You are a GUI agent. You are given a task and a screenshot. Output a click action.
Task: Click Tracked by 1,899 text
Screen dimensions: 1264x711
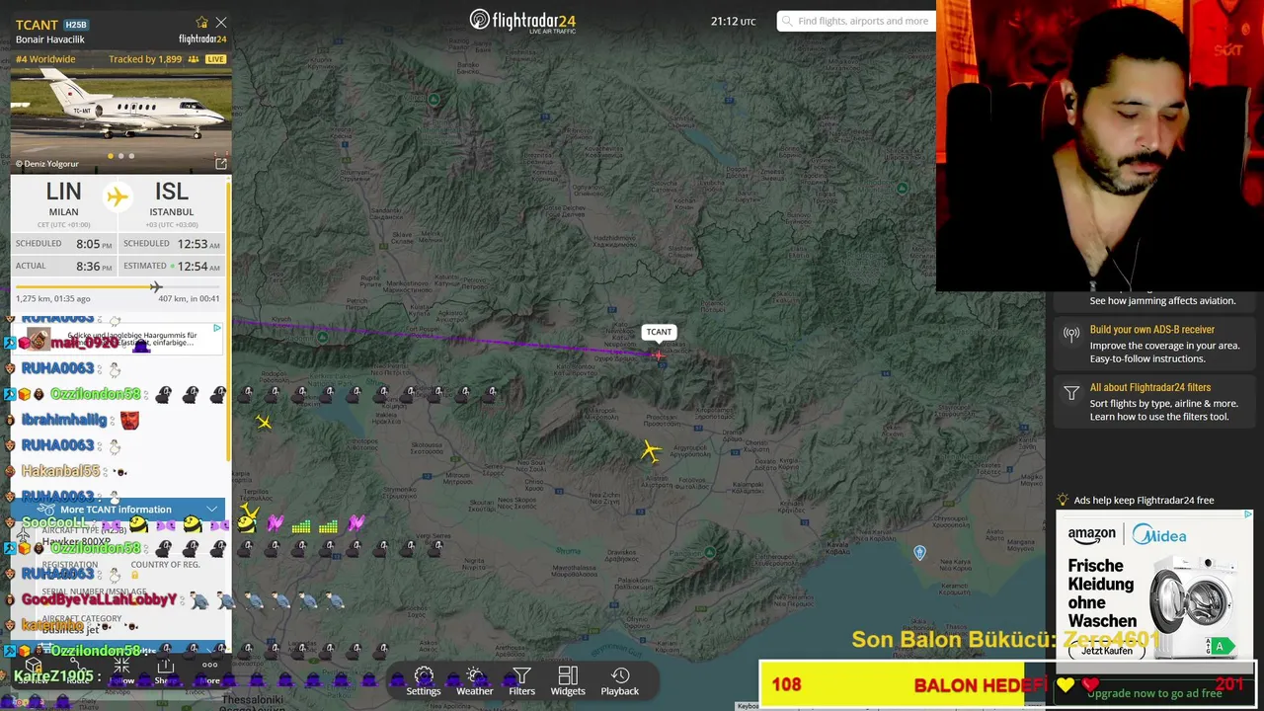[x=145, y=59]
